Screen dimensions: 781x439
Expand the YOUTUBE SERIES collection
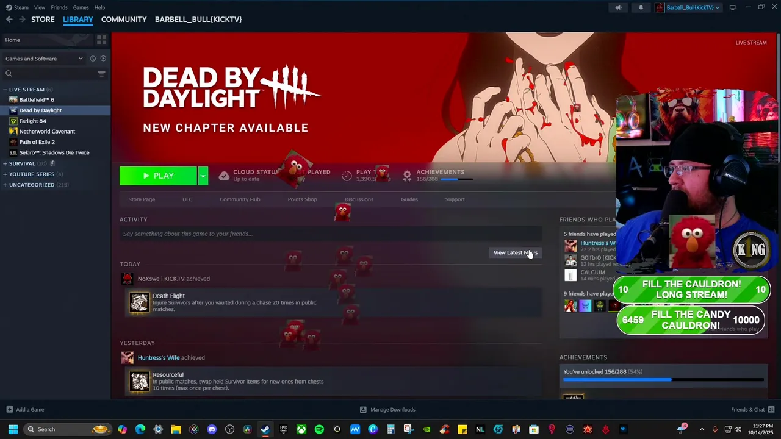(x=5, y=174)
